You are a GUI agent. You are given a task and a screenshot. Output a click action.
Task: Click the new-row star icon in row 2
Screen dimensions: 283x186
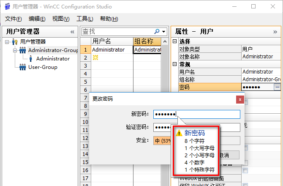95,57
